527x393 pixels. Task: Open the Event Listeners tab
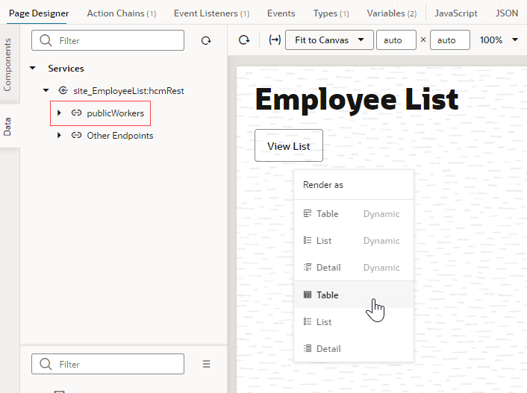pos(211,13)
